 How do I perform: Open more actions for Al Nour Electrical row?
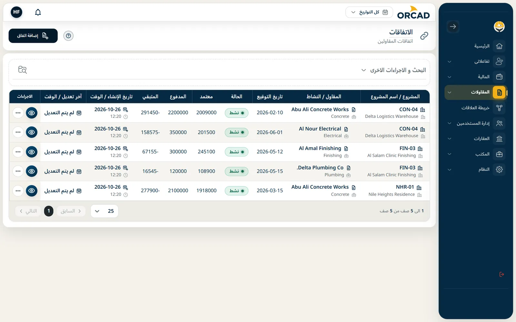[x=18, y=132]
